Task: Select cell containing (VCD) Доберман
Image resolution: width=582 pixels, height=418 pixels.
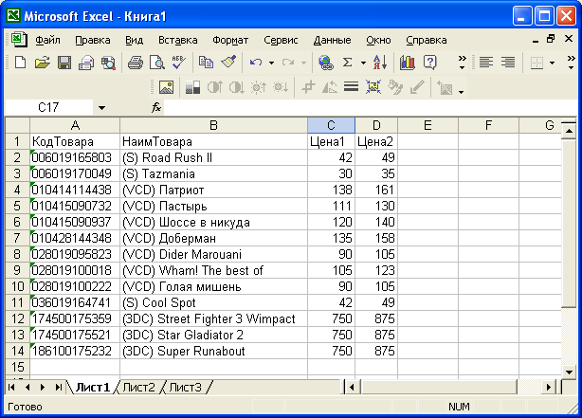Action: [x=213, y=238]
